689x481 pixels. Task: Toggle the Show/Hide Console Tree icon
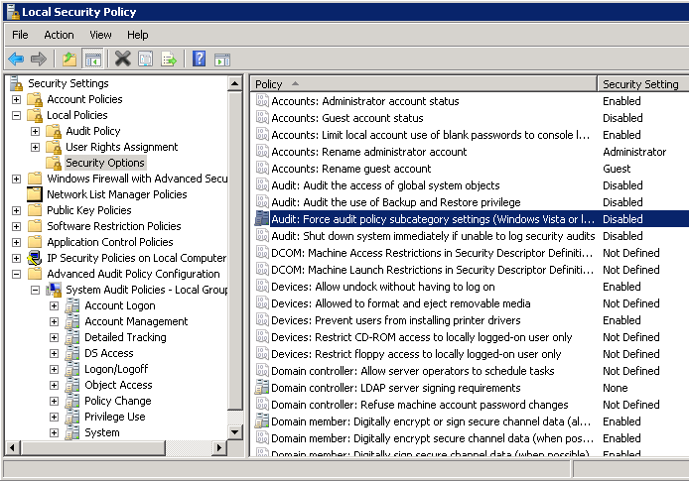pyautogui.click(x=92, y=59)
